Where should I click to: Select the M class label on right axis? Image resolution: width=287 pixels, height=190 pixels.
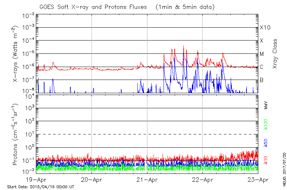tap(262, 54)
